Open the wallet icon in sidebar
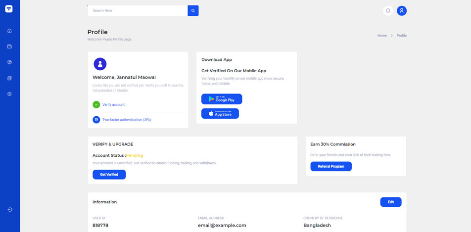471x232 pixels. (x=9, y=46)
